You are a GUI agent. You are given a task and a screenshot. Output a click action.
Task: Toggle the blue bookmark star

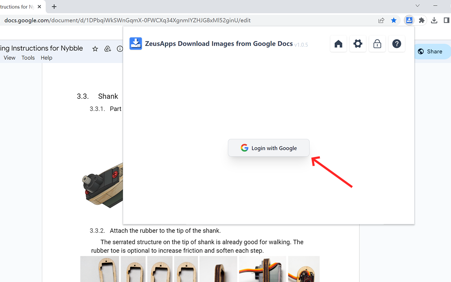click(x=394, y=20)
